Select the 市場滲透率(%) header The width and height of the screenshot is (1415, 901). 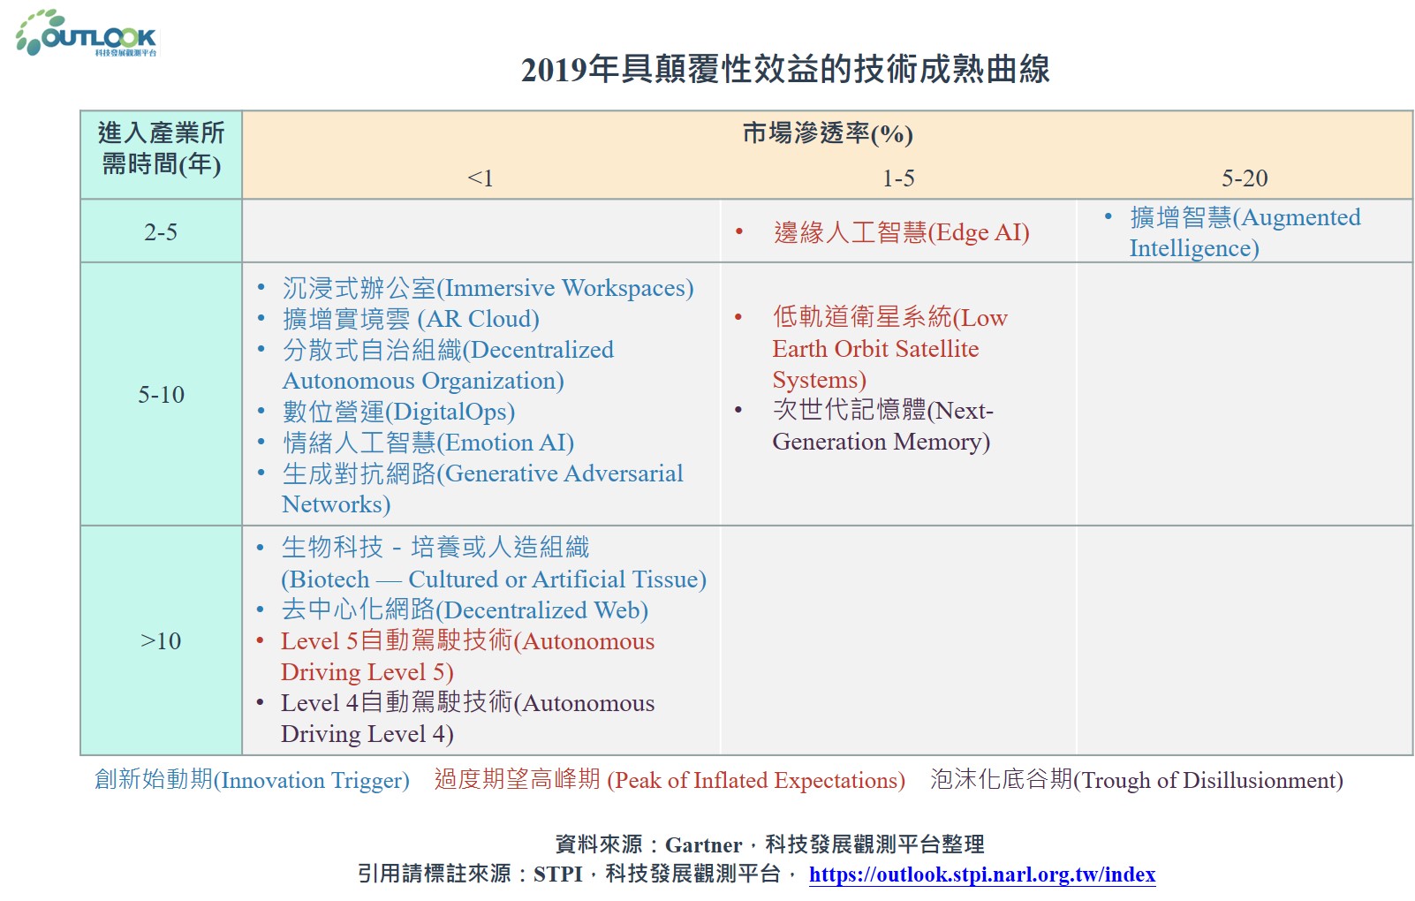(x=827, y=133)
